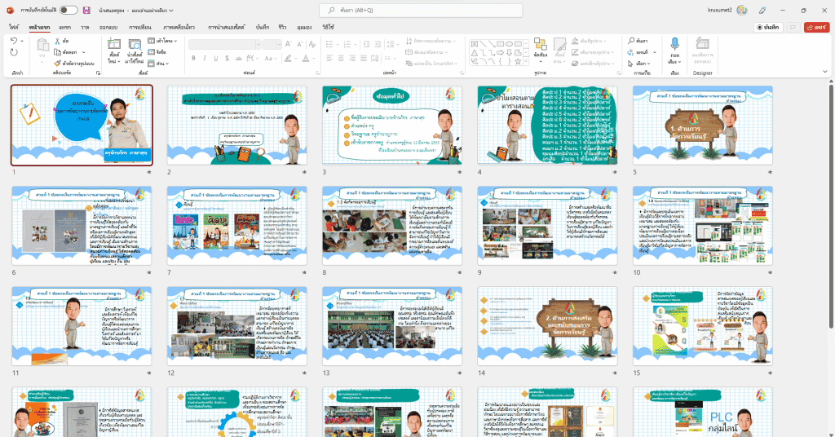Click the krusumet2 account name
The image size is (835, 437).
point(720,10)
